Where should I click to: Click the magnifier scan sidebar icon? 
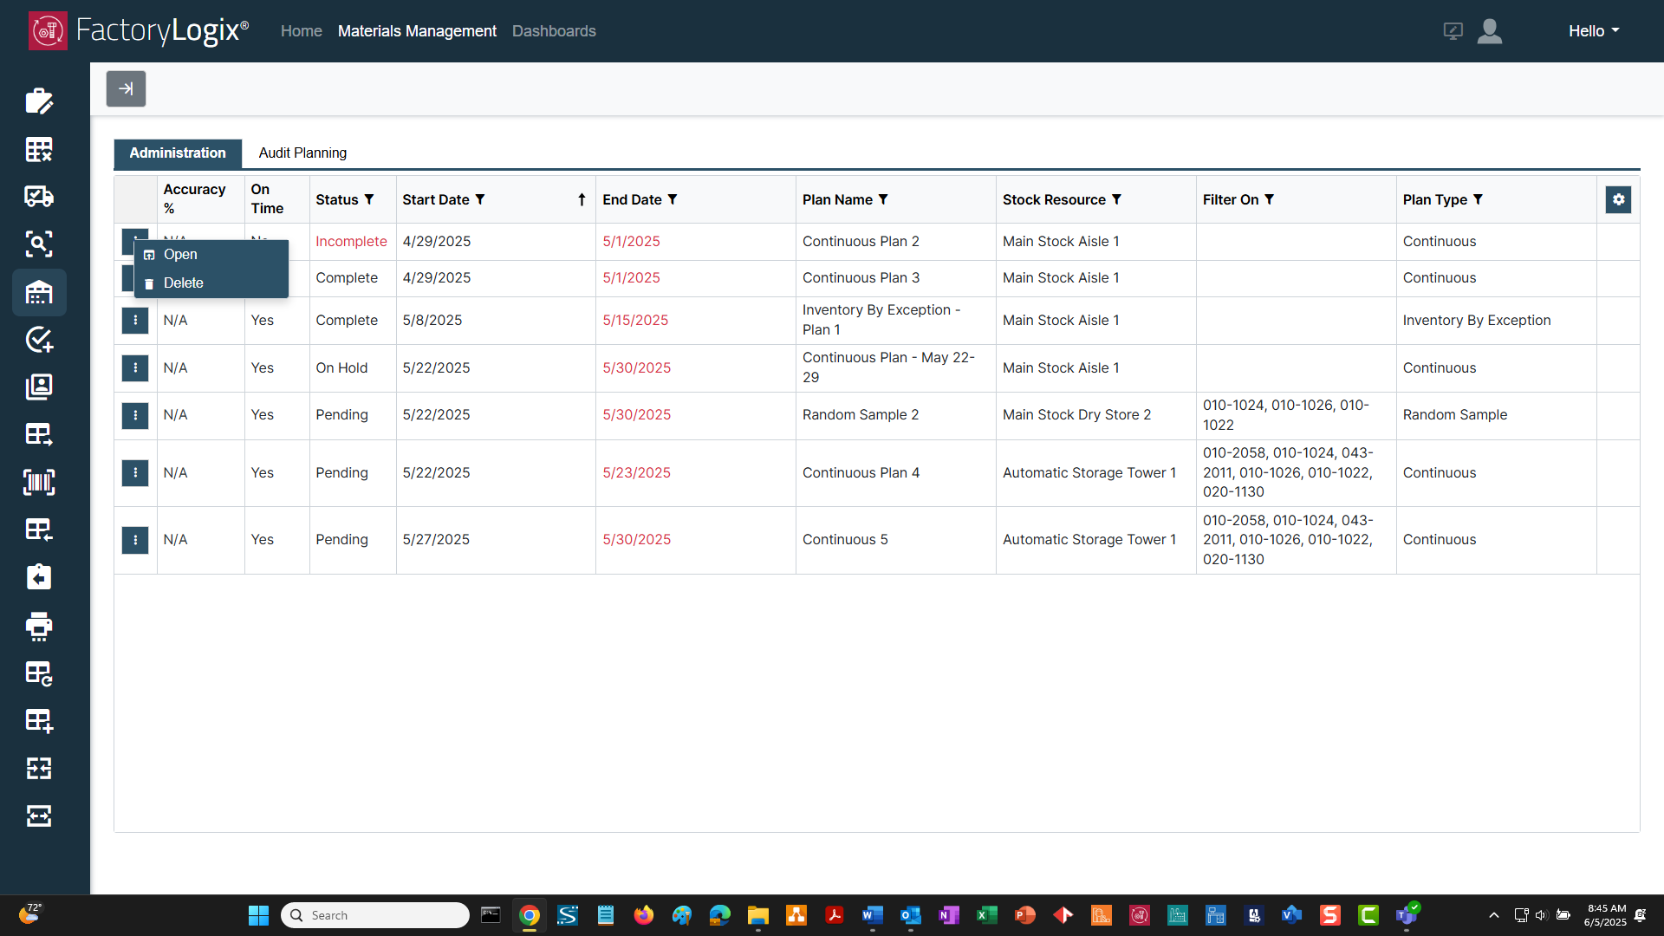[39, 244]
